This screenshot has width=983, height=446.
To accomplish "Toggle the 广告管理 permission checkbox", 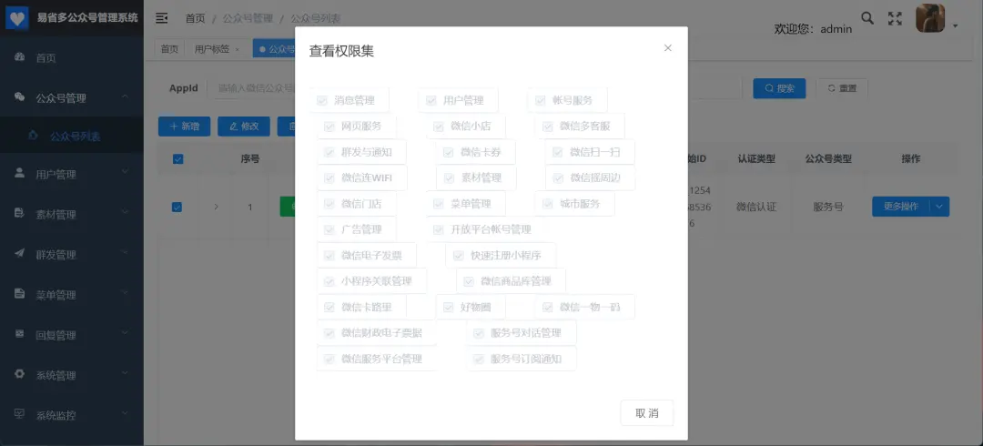I will click(329, 229).
